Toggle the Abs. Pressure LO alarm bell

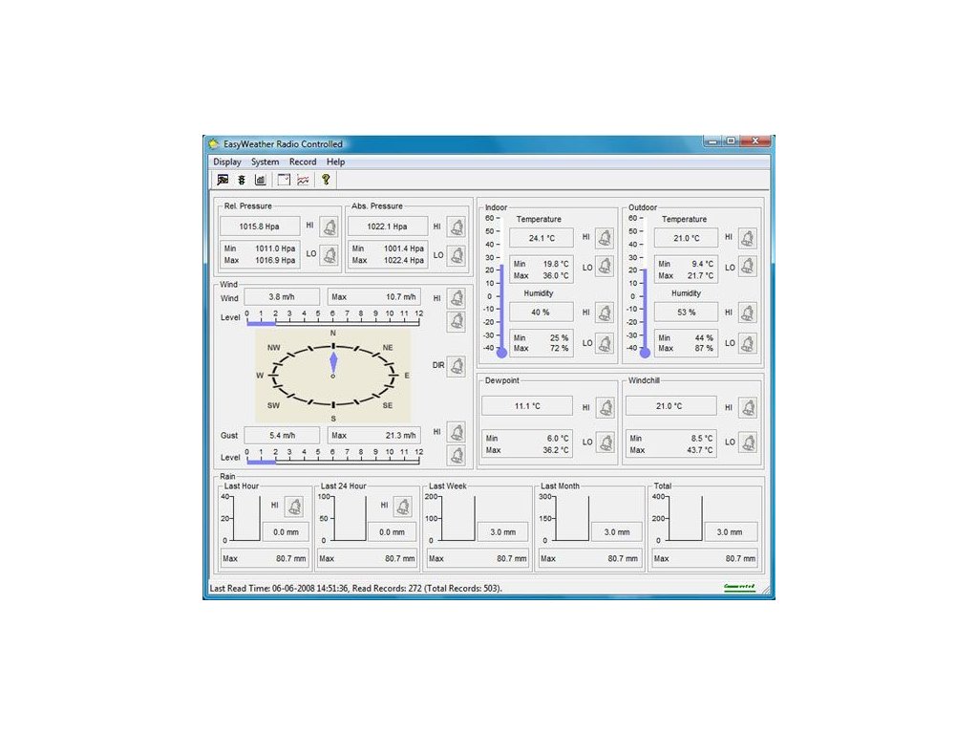pyautogui.click(x=457, y=256)
